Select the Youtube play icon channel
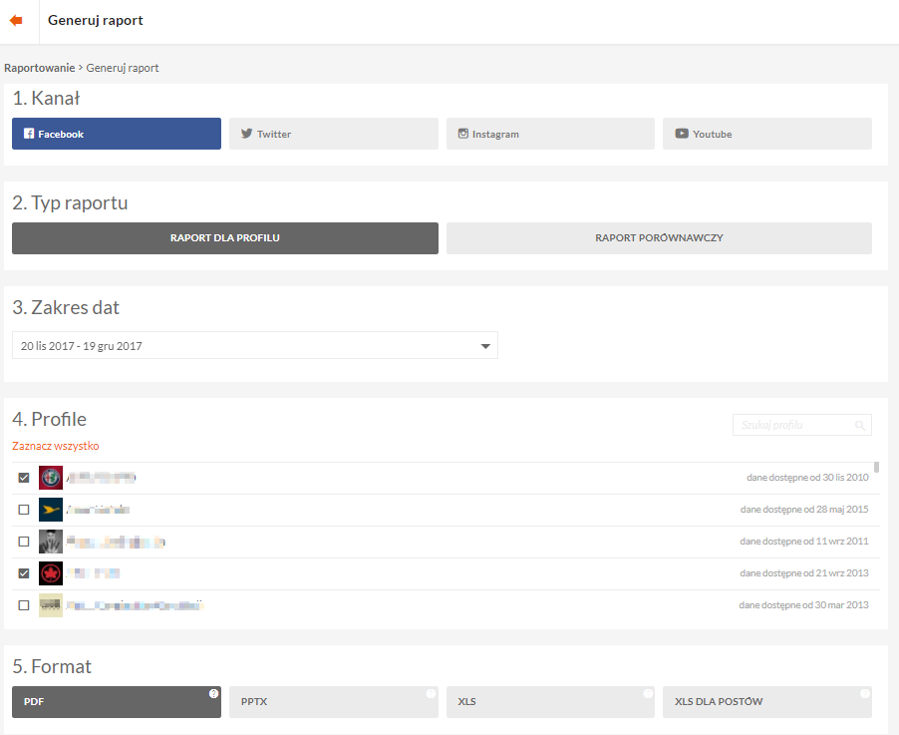 tap(682, 134)
